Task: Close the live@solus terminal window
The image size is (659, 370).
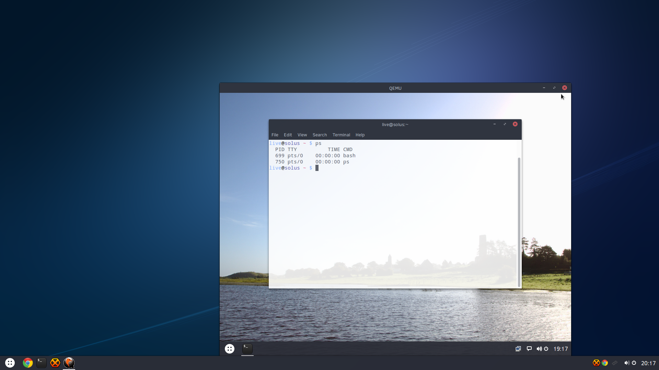Action: click(515, 124)
